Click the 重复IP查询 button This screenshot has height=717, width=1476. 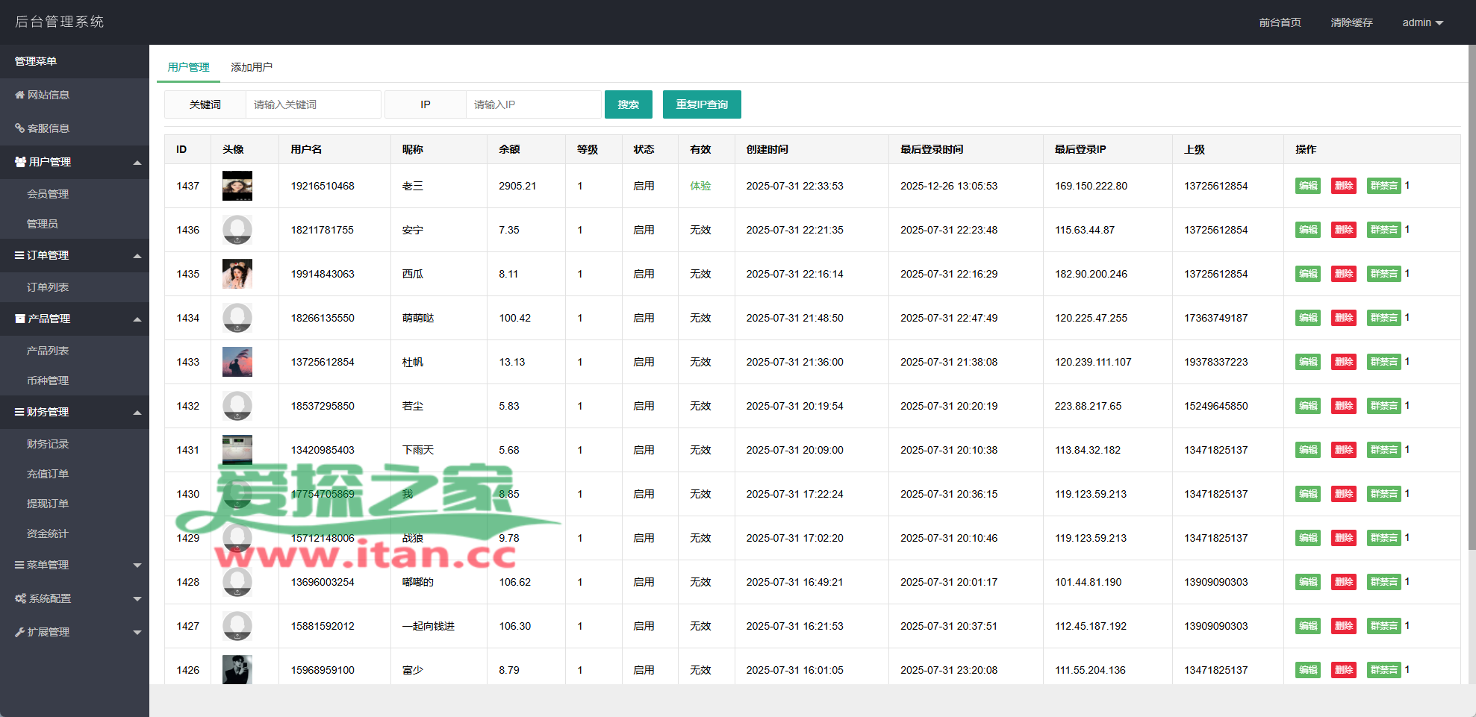click(701, 104)
